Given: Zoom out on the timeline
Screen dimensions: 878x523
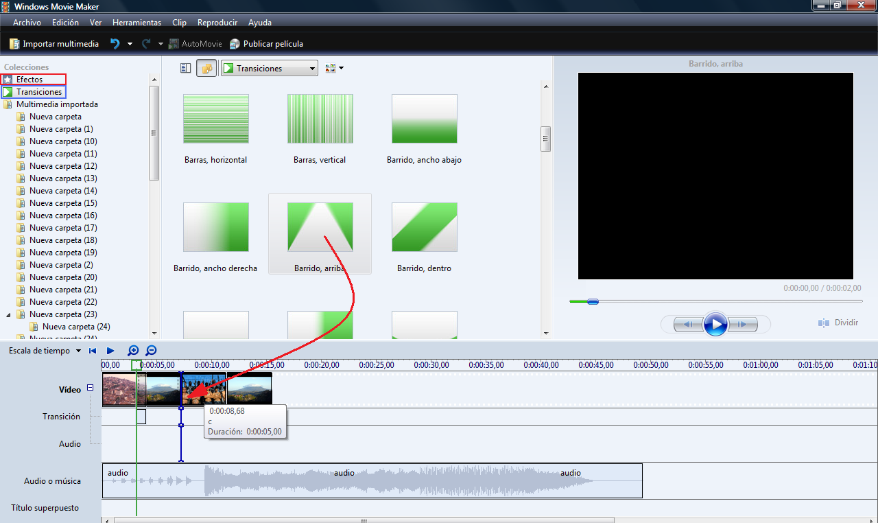Looking at the screenshot, I should click(152, 351).
